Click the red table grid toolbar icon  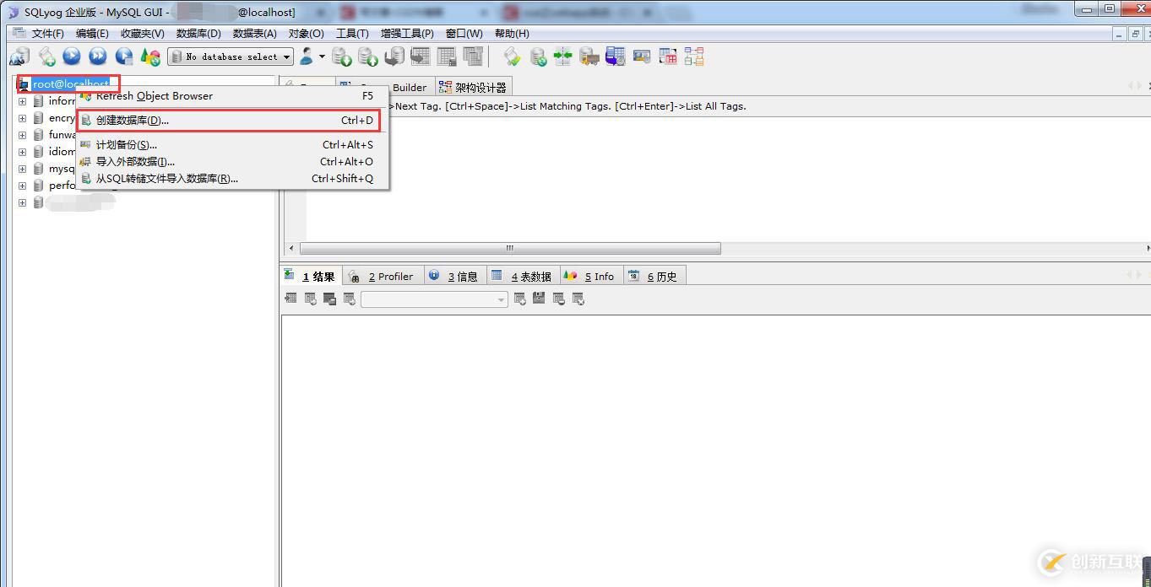[668, 57]
